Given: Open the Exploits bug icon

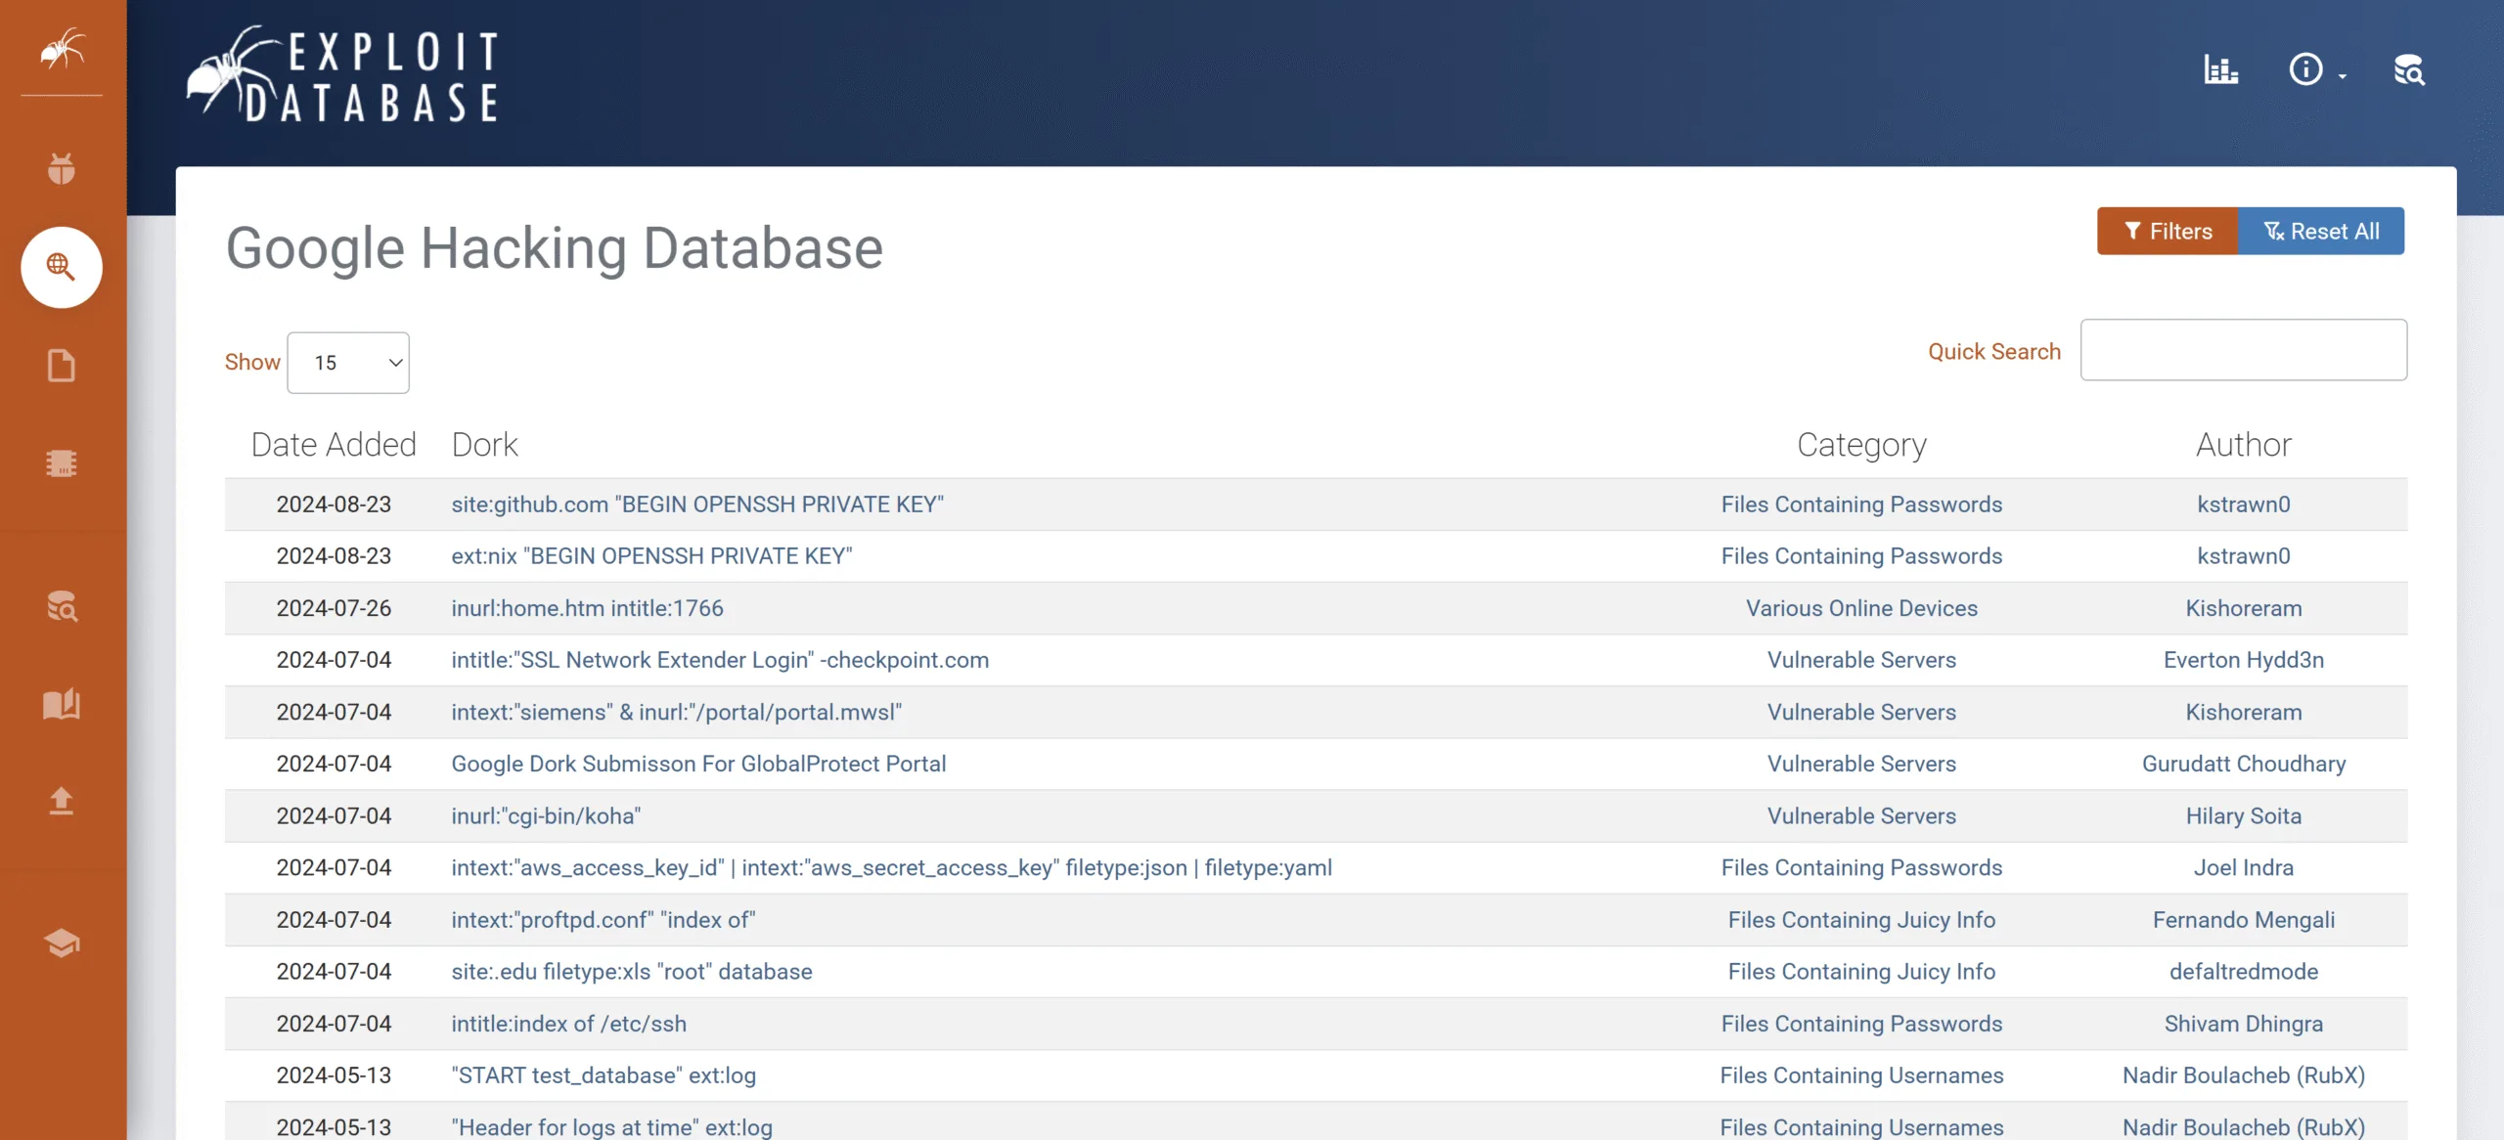Looking at the screenshot, I should (62, 168).
